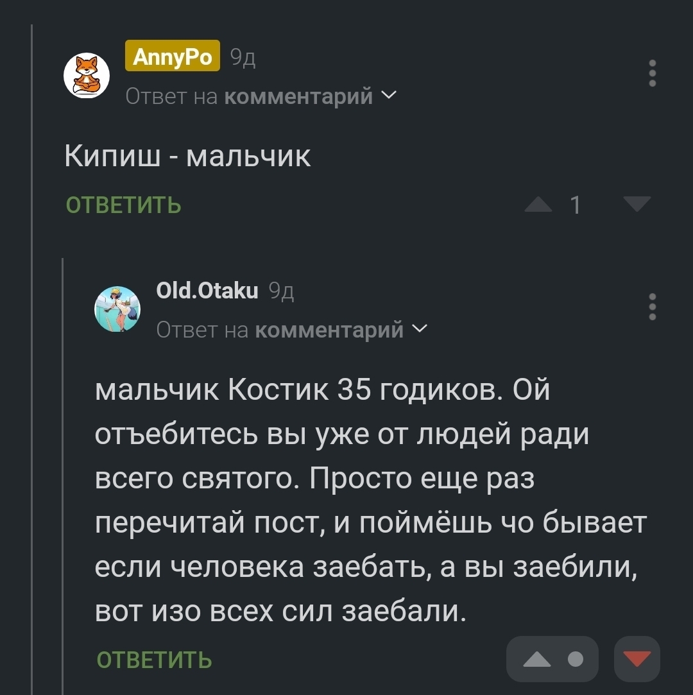693x695 pixels.
Task: Expand "Ответ на комментарий" under AnnyPo
Action: (261, 96)
